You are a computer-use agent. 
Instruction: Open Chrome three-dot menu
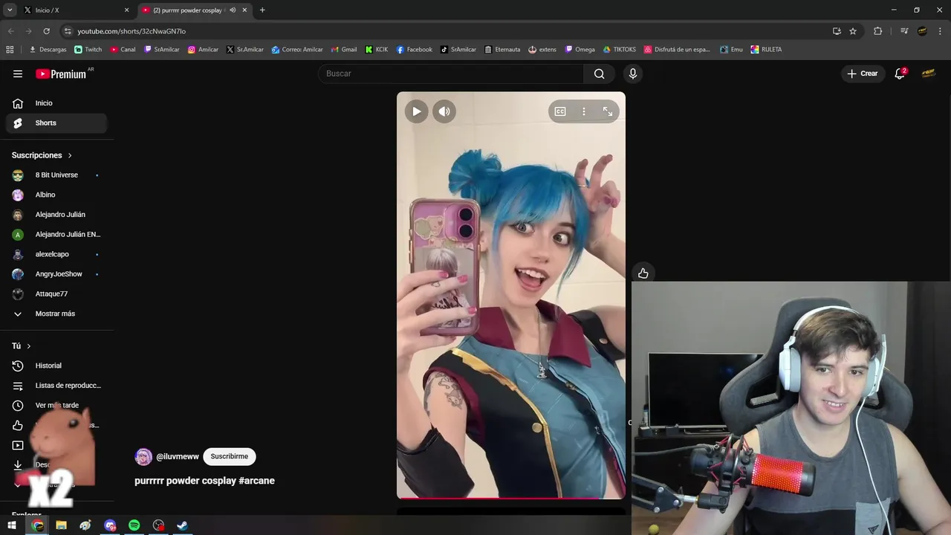(941, 31)
